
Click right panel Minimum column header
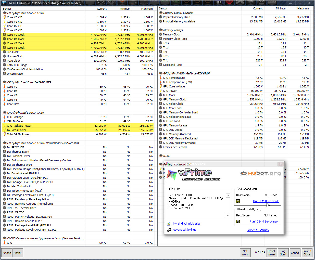pos(276,8)
